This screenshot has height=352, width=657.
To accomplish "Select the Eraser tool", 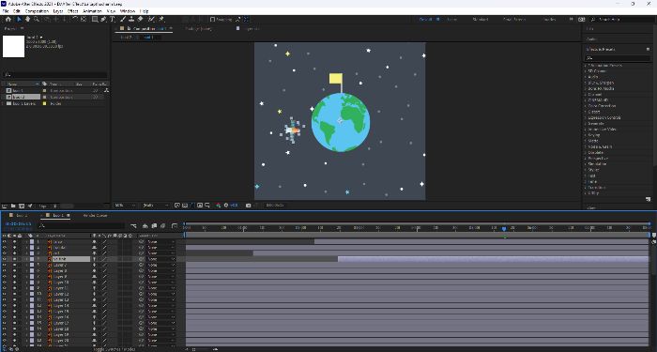I will pos(141,20).
